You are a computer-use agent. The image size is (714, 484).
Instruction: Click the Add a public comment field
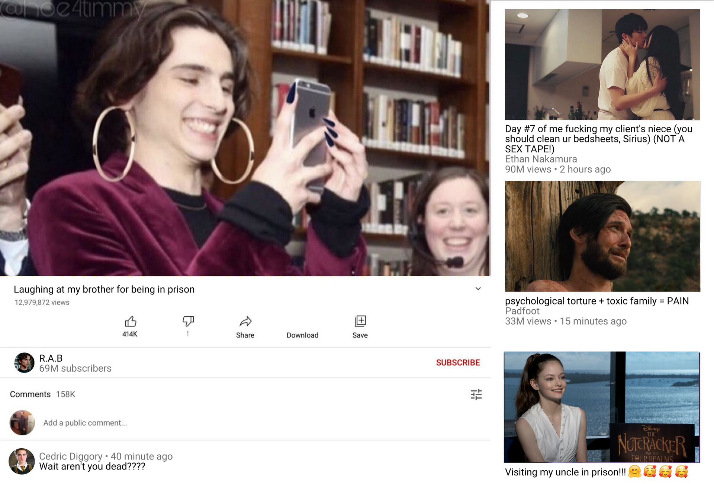pyautogui.click(x=85, y=423)
